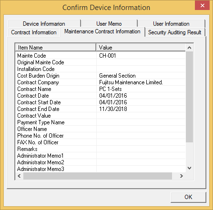
Task: Switch to the Device Information tab
Action: click(44, 24)
